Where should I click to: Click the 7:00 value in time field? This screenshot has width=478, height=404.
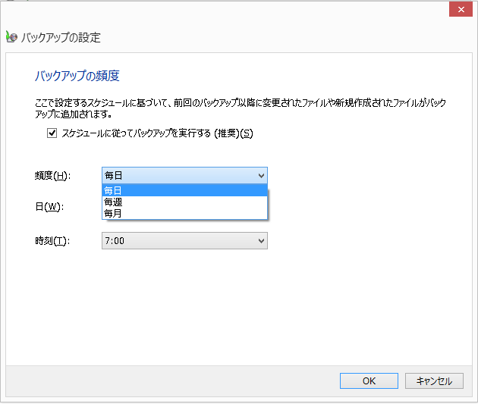(x=115, y=240)
